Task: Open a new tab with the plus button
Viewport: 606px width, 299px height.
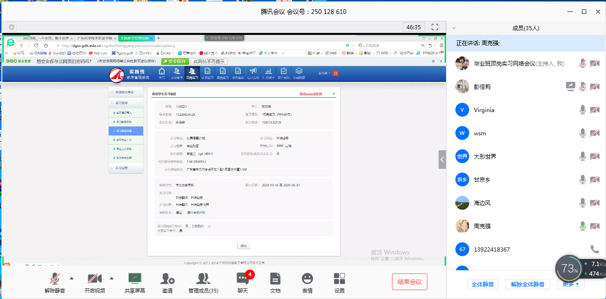Action: coord(159,38)
